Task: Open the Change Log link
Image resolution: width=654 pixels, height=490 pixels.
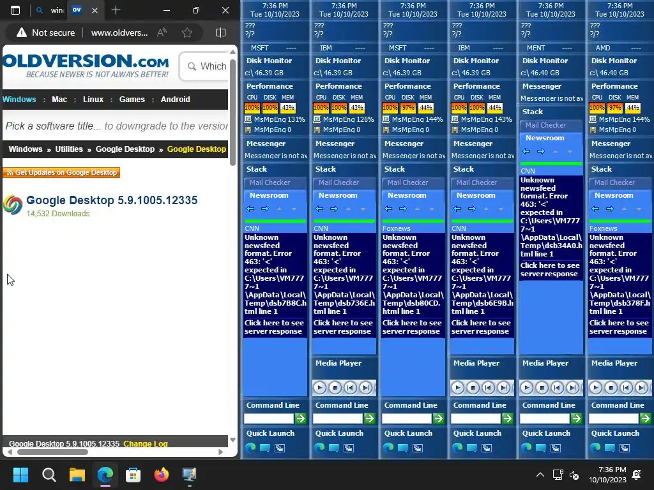Action: point(146,443)
